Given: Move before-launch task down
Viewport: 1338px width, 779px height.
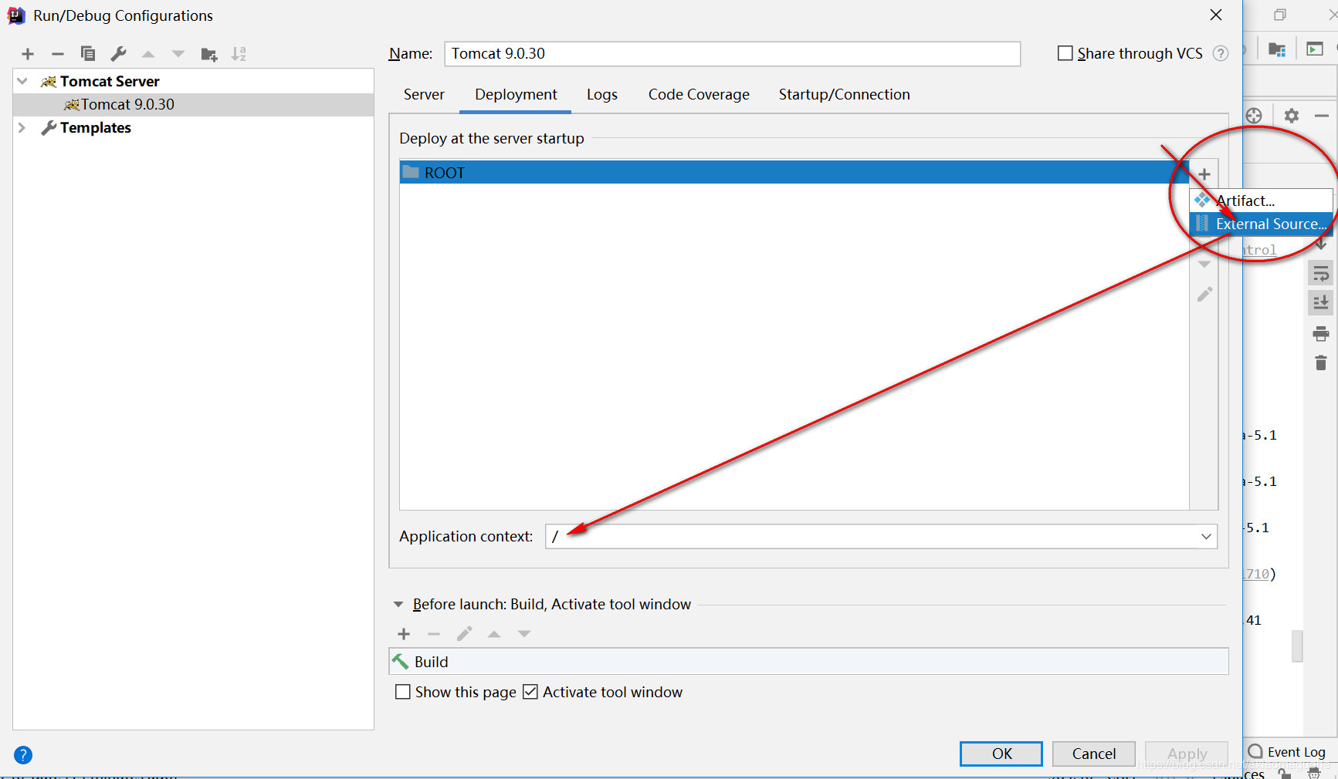Looking at the screenshot, I should (x=524, y=634).
